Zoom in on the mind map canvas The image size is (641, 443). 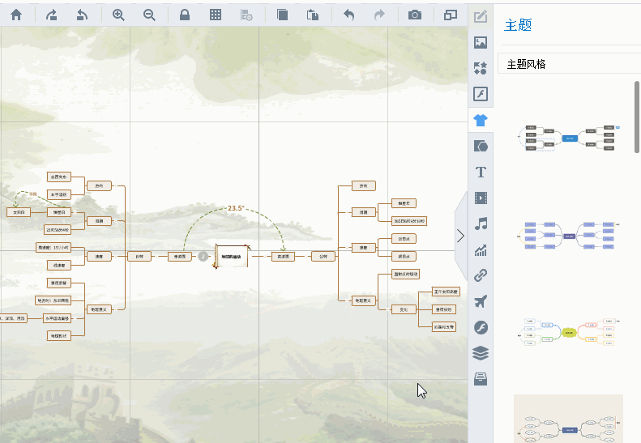coord(119,15)
